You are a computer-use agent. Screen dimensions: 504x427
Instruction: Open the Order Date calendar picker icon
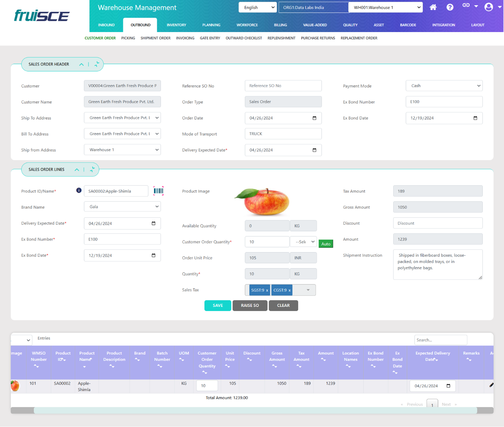click(314, 118)
